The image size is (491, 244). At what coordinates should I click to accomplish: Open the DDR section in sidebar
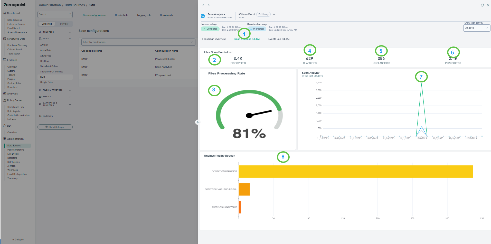(10, 126)
